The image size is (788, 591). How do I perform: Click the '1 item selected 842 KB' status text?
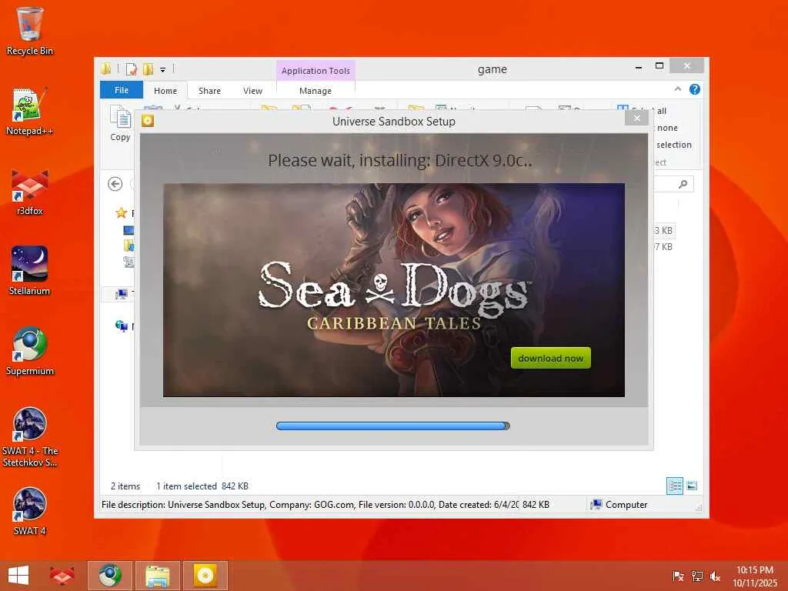[x=202, y=486]
